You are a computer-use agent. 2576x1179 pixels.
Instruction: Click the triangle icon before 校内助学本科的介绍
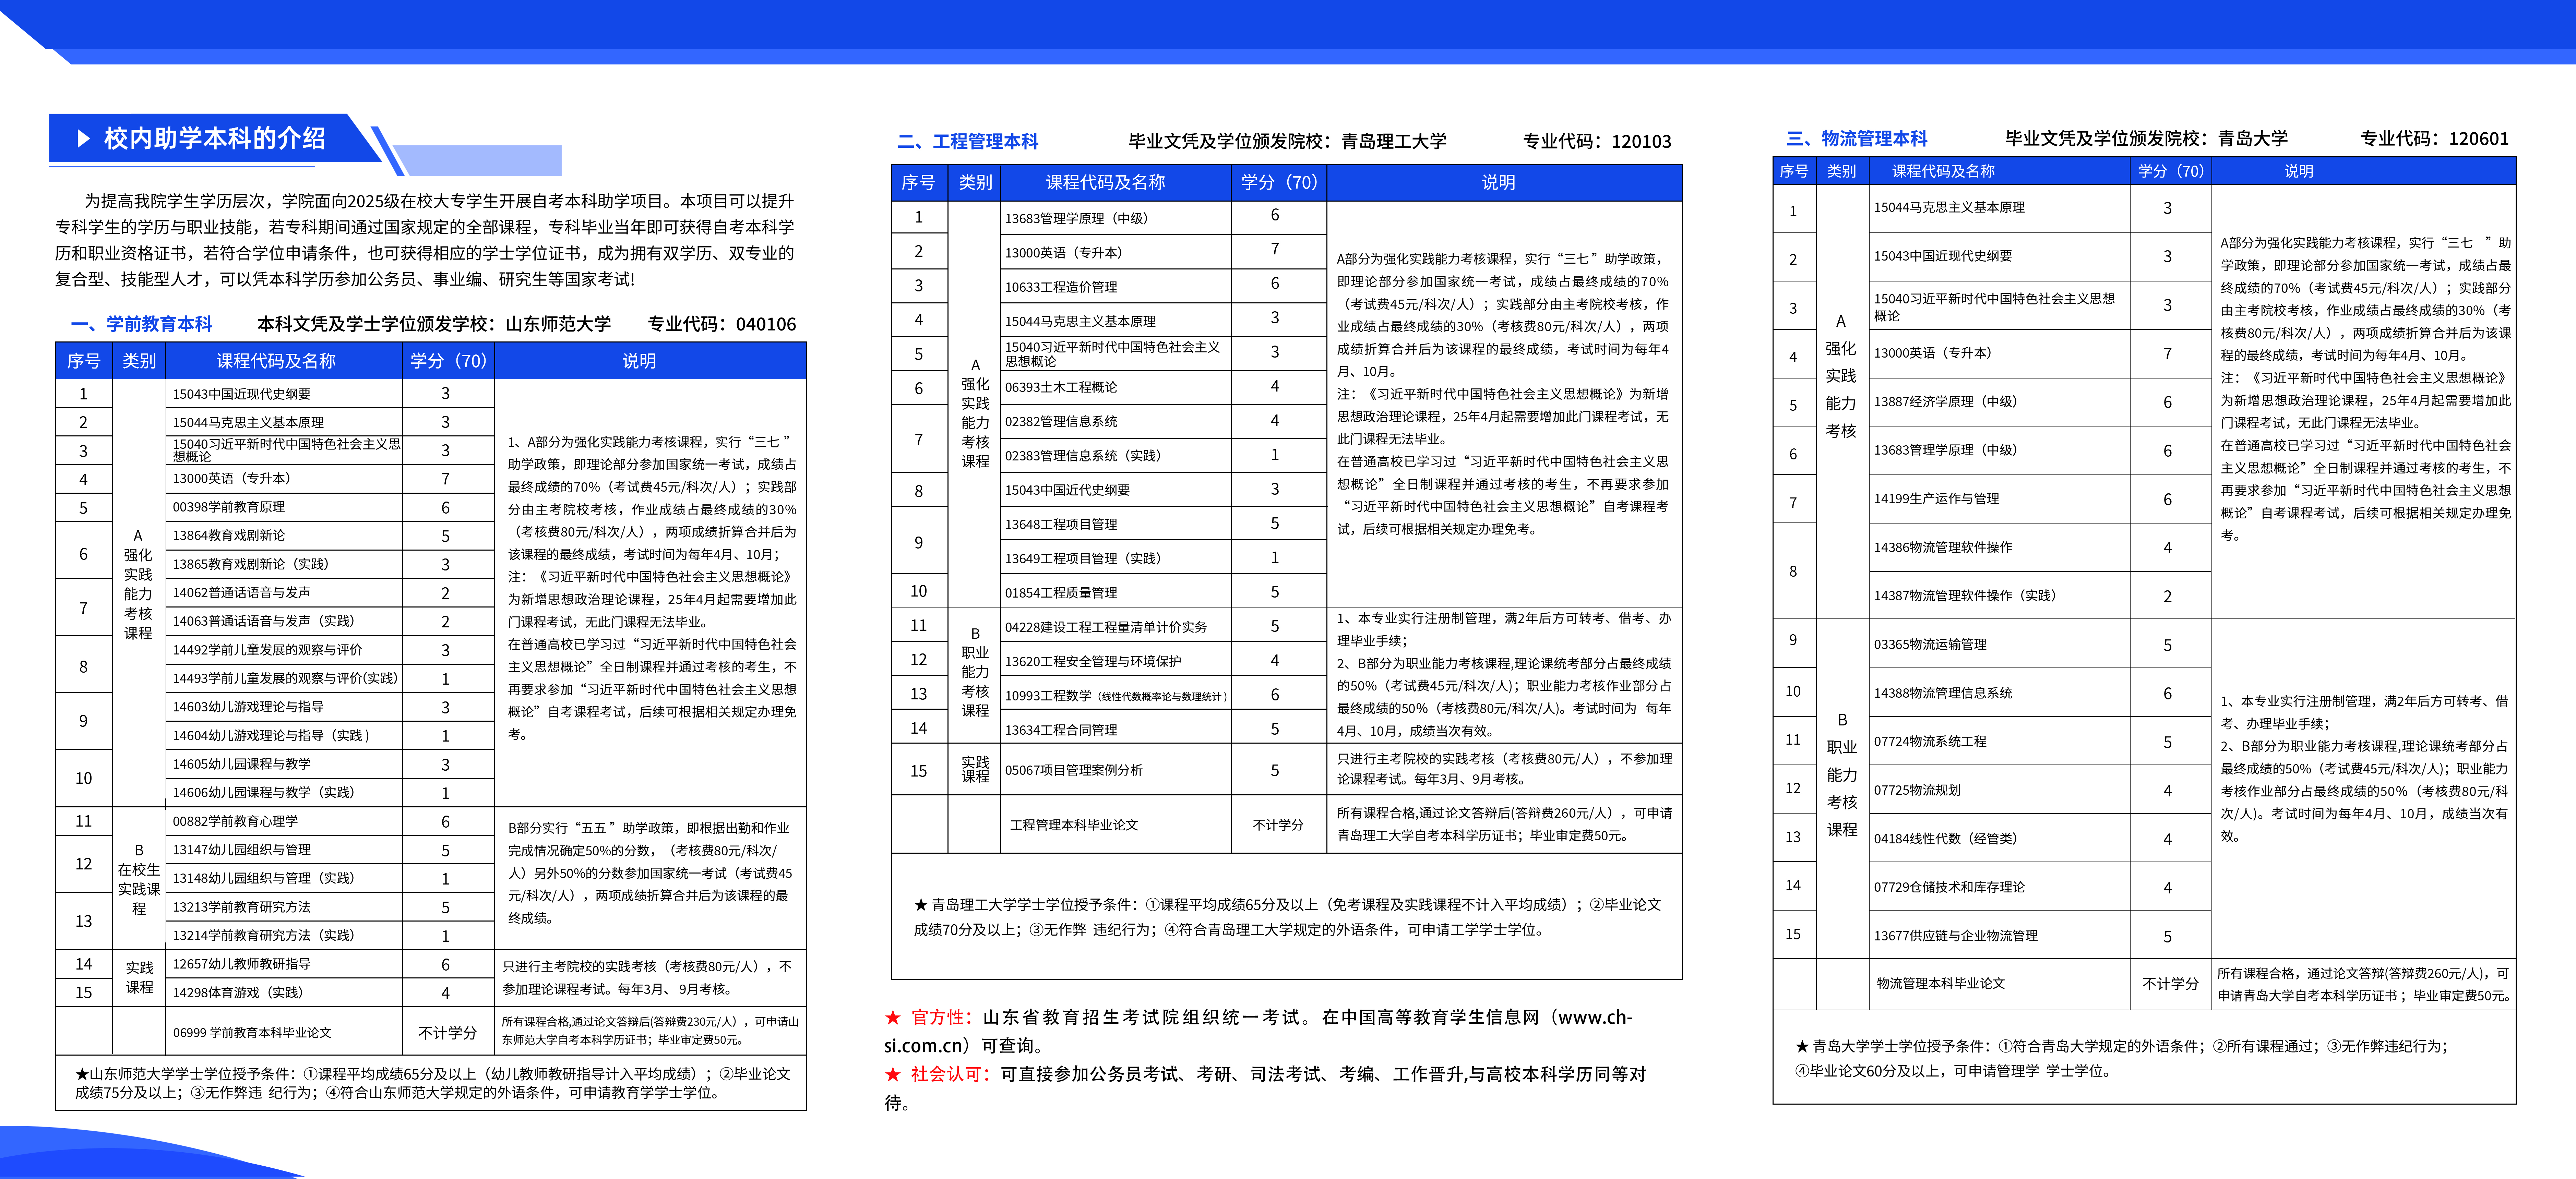(x=84, y=139)
